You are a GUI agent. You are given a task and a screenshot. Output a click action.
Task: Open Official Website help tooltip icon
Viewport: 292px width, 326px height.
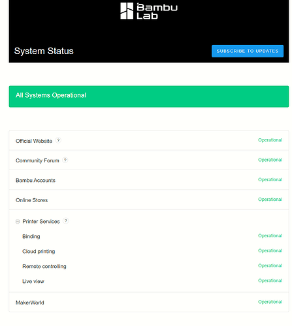[x=58, y=140]
